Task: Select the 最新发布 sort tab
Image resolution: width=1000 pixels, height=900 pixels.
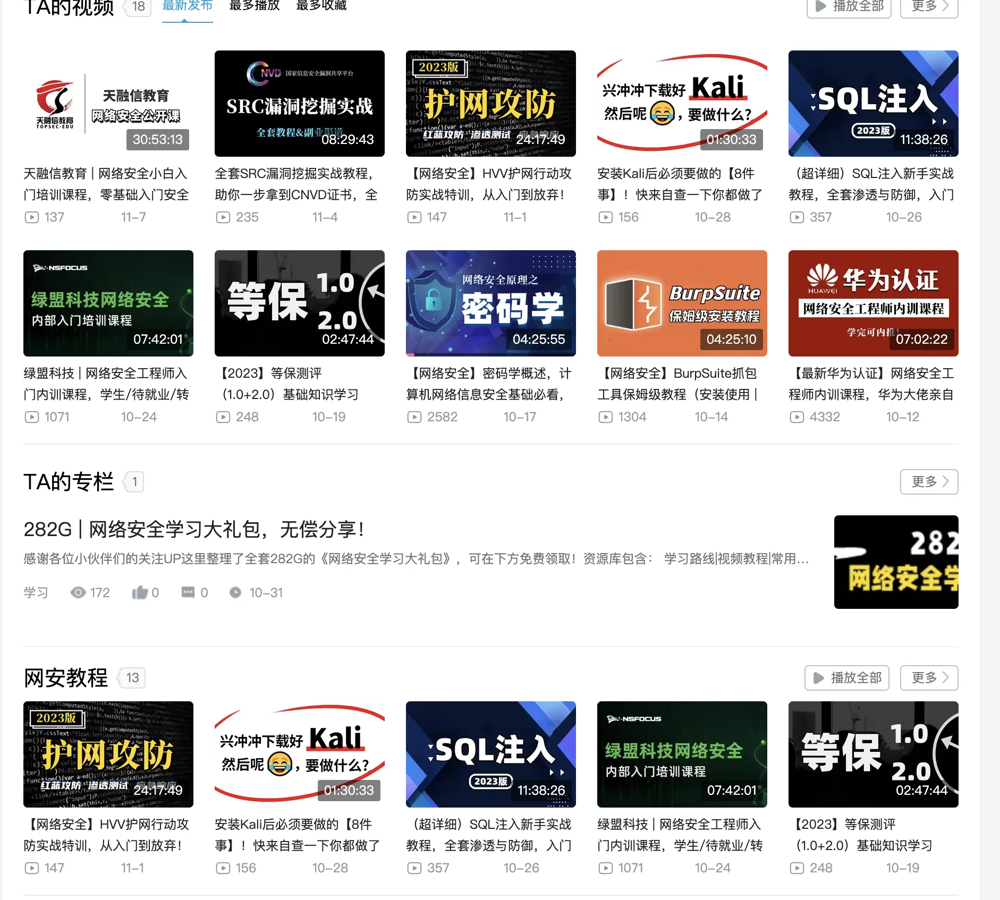Action: pos(187,6)
